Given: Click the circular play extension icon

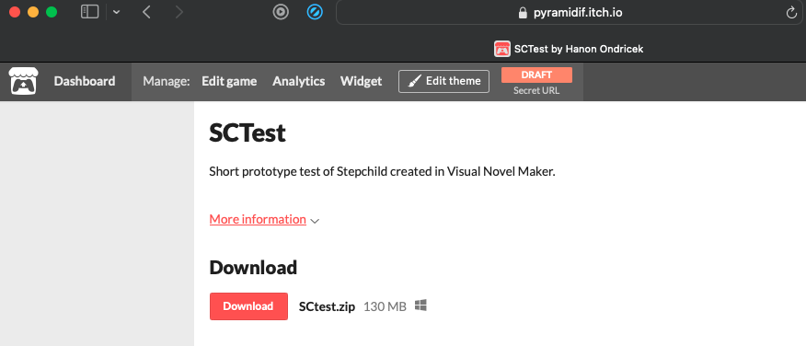Looking at the screenshot, I should tap(281, 12).
